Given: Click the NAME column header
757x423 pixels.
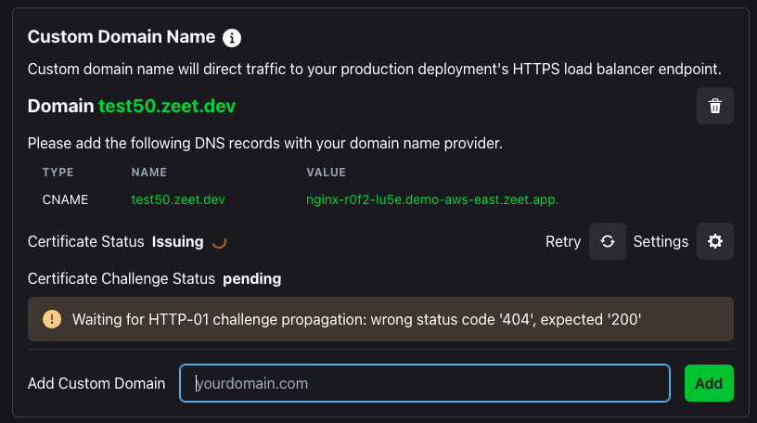Looking at the screenshot, I should click(149, 173).
